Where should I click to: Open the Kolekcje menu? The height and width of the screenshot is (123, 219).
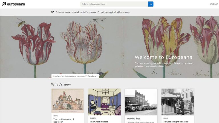214,4
